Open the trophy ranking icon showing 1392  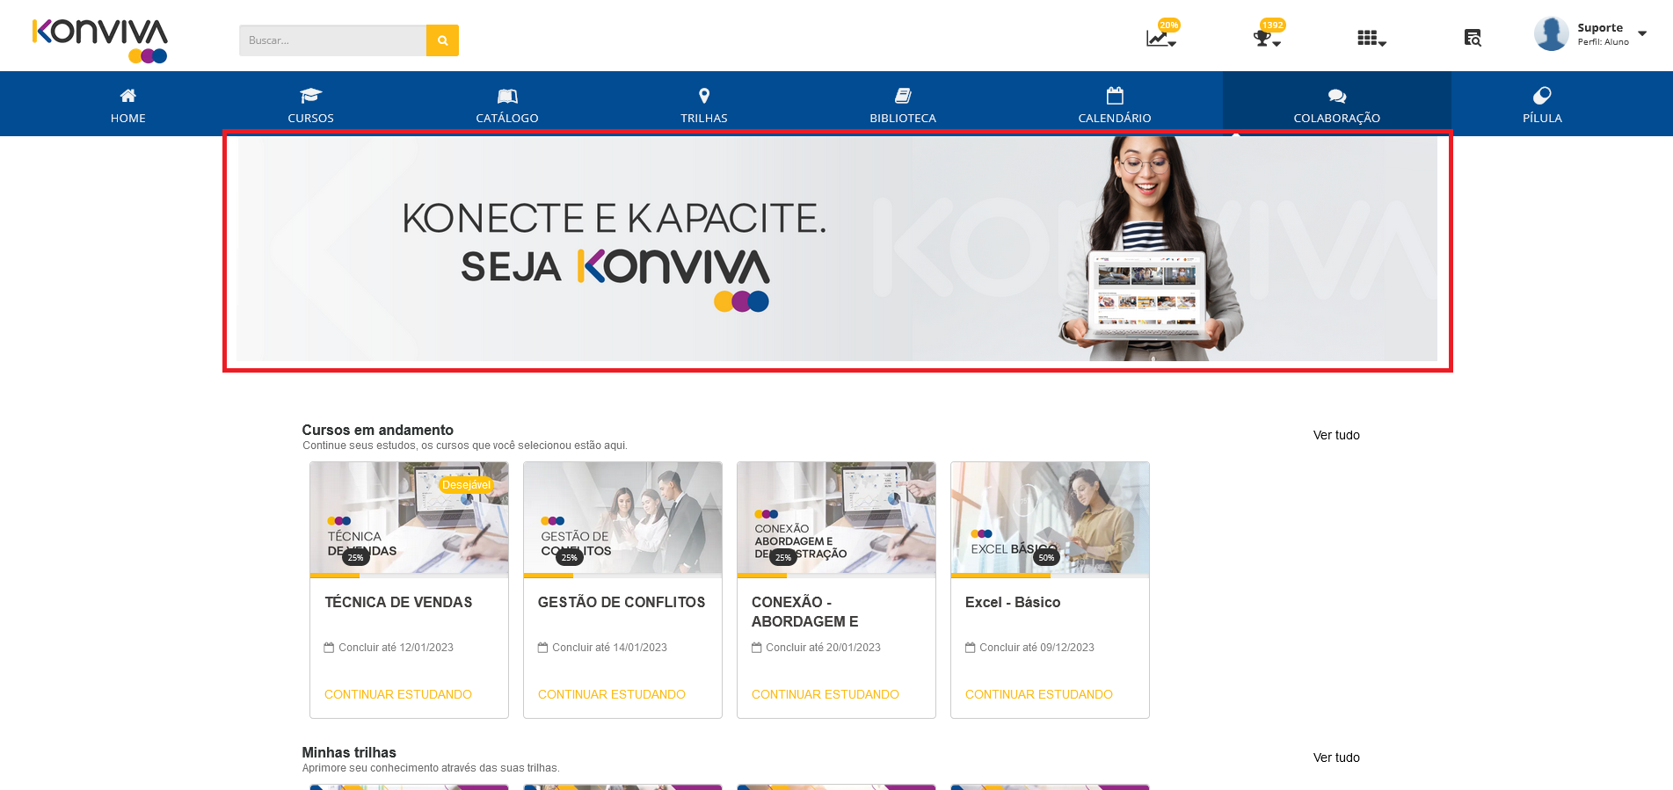(x=1266, y=38)
